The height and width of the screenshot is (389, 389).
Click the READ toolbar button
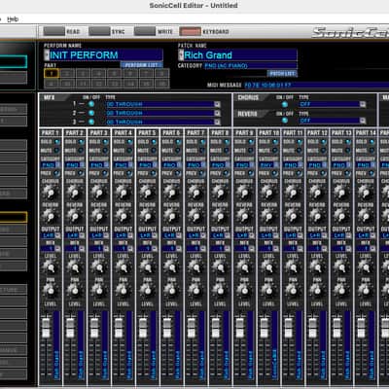(x=54, y=31)
